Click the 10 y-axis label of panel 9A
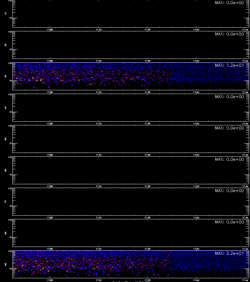The height and width of the screenshot is (282, 250). click(x=11, y=269)
